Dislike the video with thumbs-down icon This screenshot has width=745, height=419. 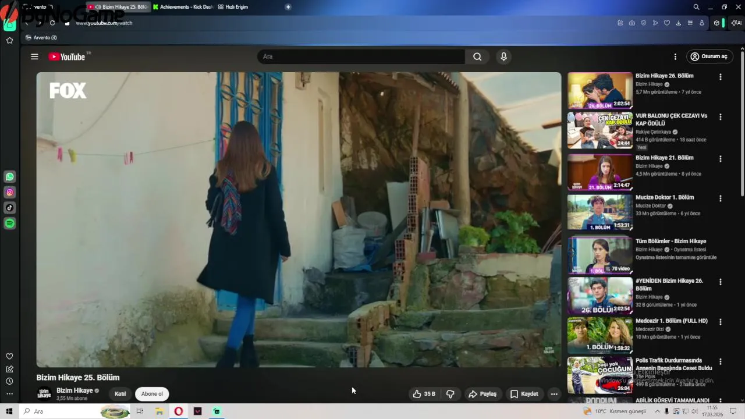point(450,394)
